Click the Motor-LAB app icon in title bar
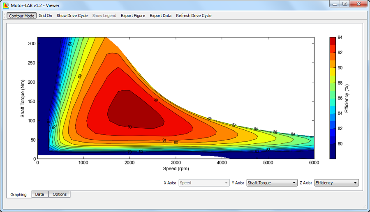This screenshot has height=212, width=370. coord(6,5)
